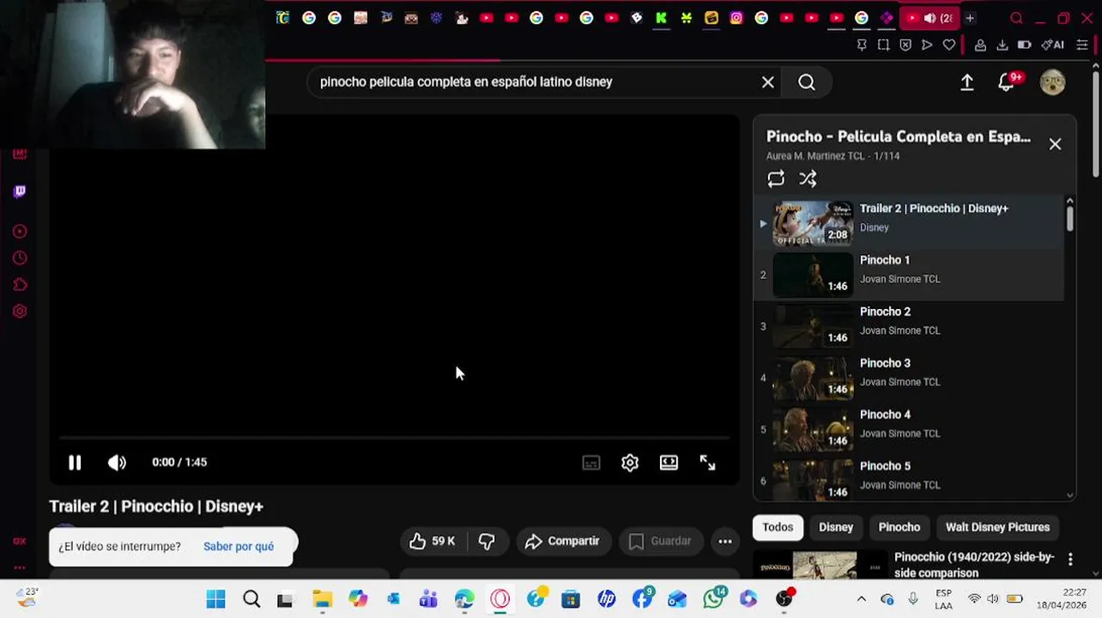This screenshot has height=618, width=1102.
Task: Clear the search text with the X
Action: pyautogui.click(x=768, y=82)
